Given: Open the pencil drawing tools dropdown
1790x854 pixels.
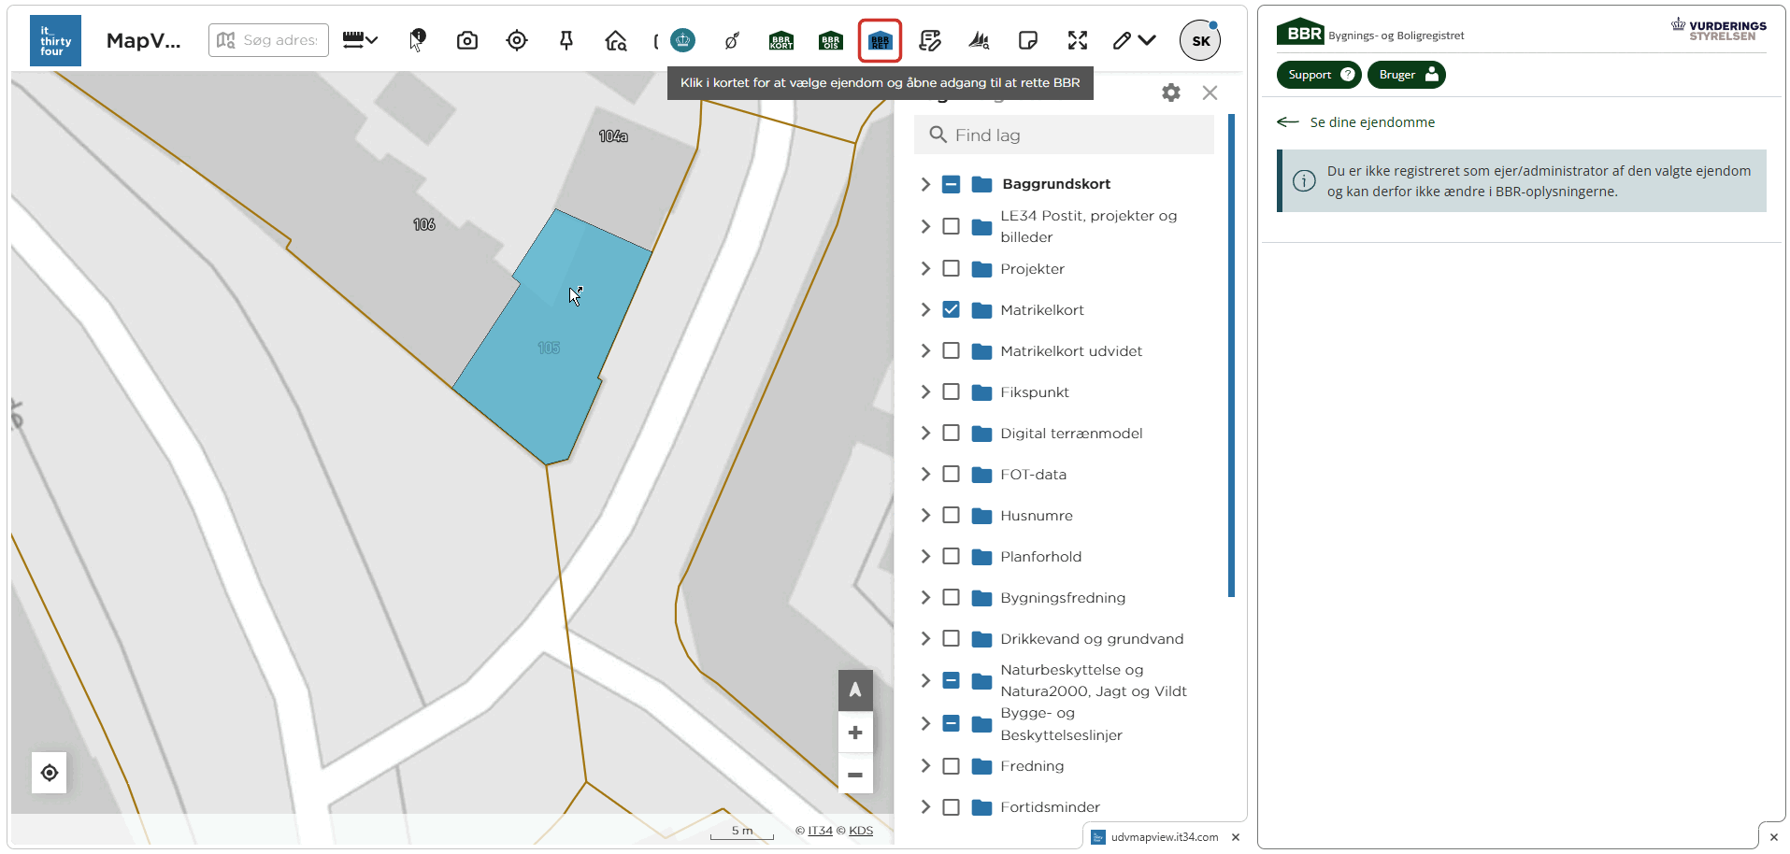Looking at the screenshot, I should click(x=1135, y=40).
